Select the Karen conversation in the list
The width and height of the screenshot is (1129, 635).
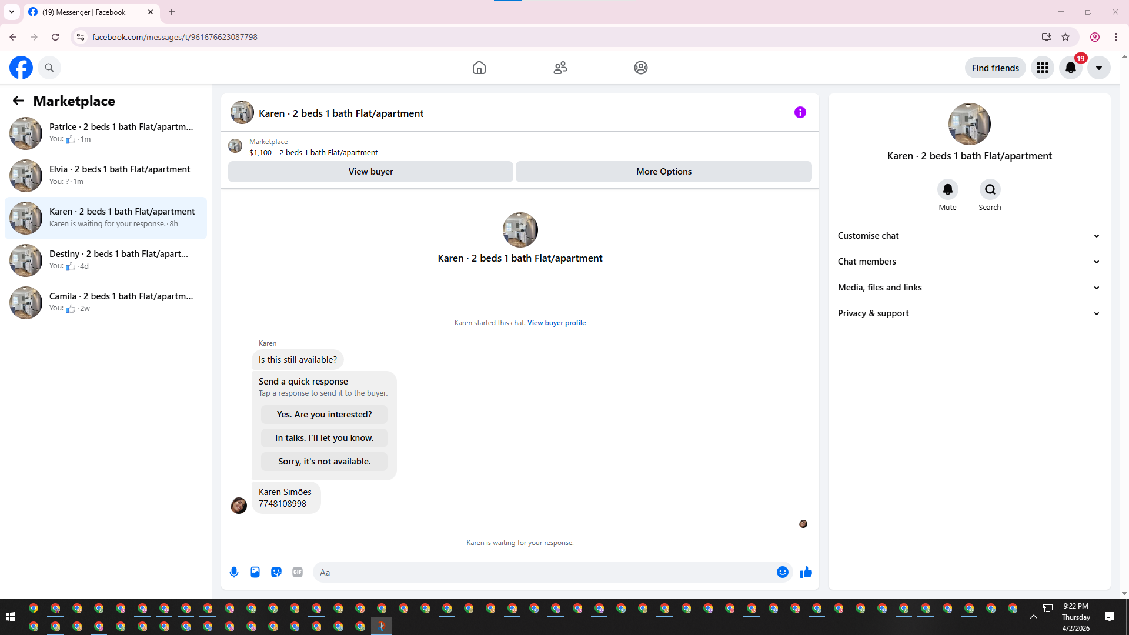(106, 218)
